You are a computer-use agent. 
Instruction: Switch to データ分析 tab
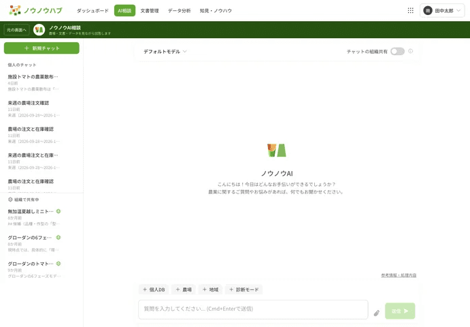[x=180, y=11]
